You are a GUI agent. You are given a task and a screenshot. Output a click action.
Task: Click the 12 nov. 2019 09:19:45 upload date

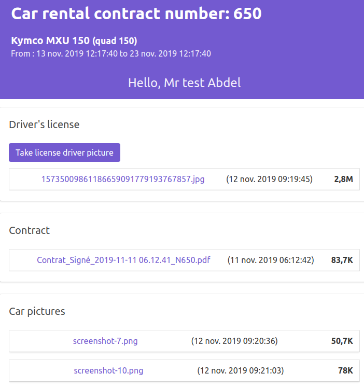[x=269, y=179]
